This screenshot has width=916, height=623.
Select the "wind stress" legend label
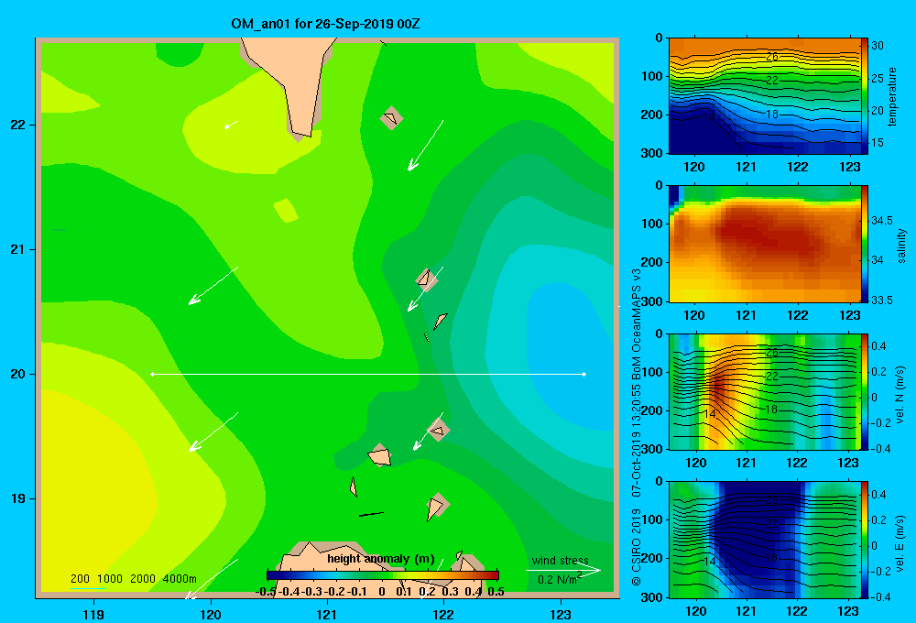[561, 560]
